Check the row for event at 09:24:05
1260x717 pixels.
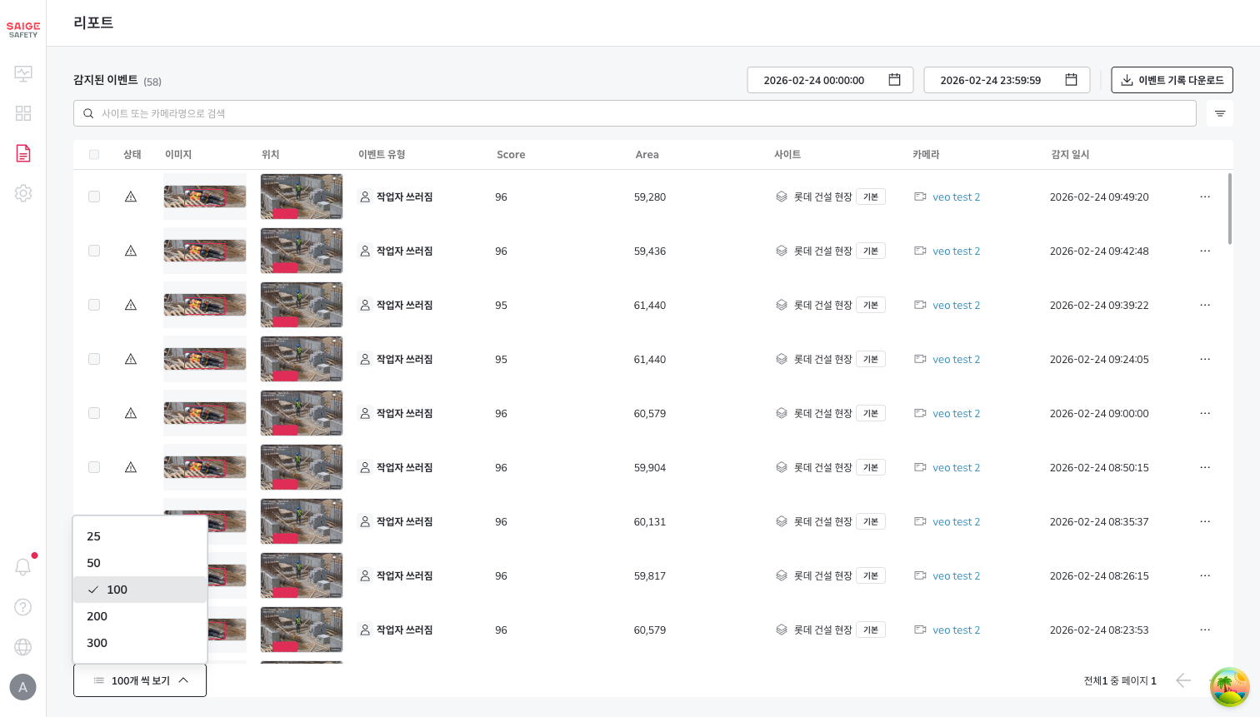click(x=94, y=359)
